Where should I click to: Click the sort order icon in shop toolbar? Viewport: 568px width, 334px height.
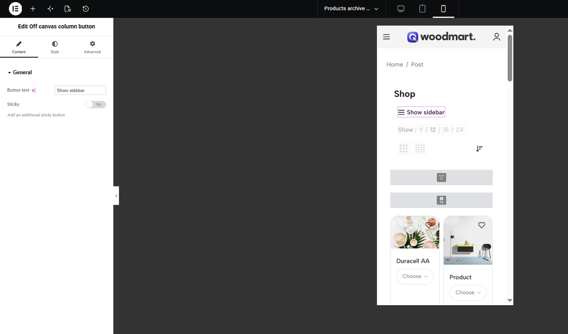click(479, 148)
